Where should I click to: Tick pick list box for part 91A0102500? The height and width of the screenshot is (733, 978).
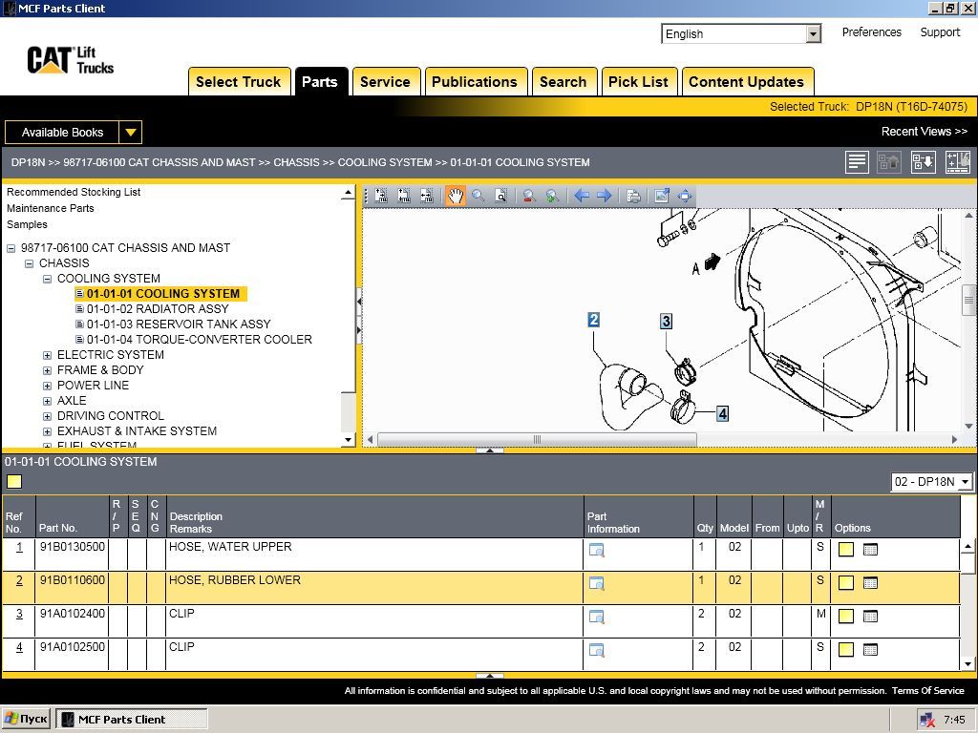coord(846,649)
